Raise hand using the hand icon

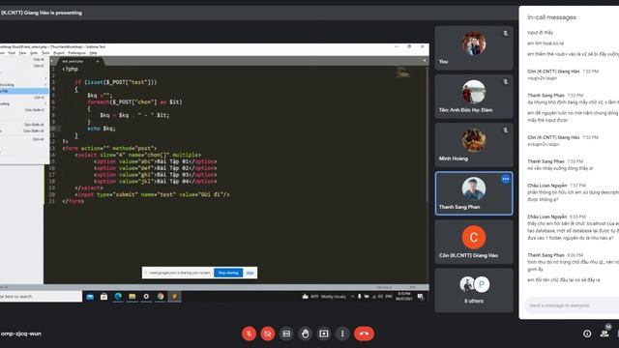306,333
